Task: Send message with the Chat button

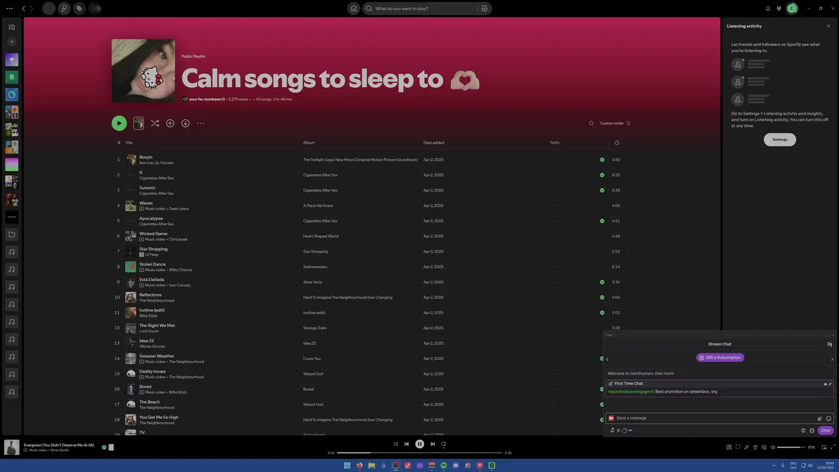Action: coord(826,431)
